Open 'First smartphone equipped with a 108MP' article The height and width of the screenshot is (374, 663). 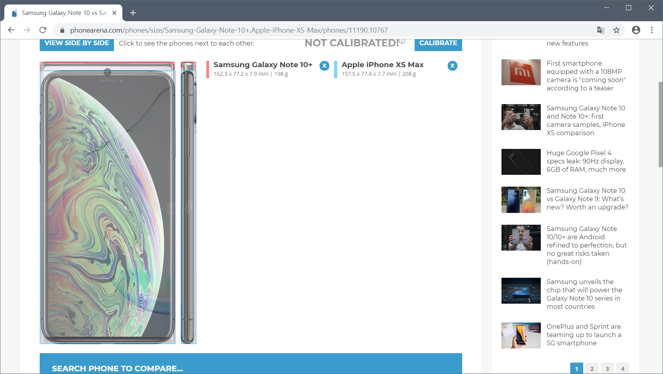click(x=586, y=76)
